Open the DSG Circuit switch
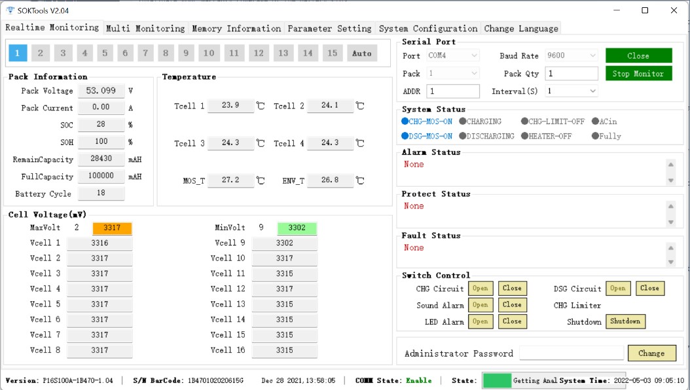The width and height of the screenshot is (690, 390). tap(618, 289)
